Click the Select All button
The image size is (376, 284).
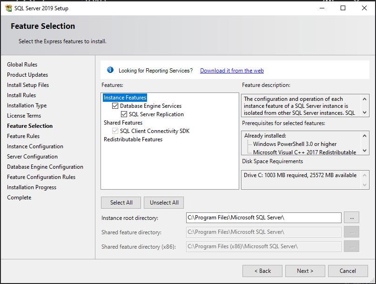pyautogui.click(x=121, y=203)
